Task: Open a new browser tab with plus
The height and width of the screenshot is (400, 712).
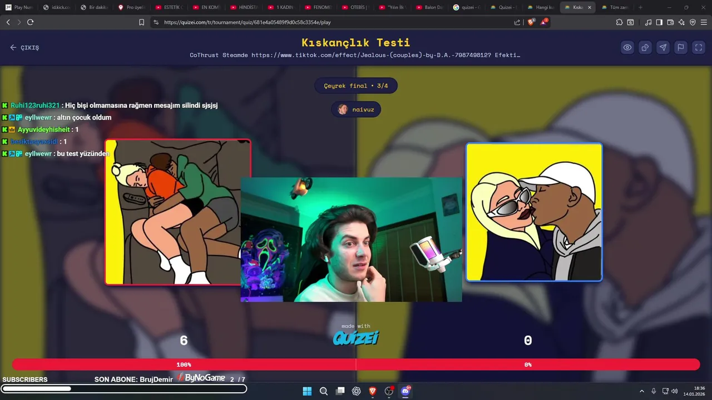Action: (x=640, y=7)
